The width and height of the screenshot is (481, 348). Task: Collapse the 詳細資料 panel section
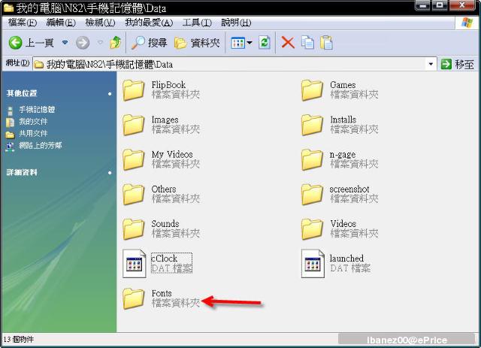pyautogui.click(x=110, y=173)
